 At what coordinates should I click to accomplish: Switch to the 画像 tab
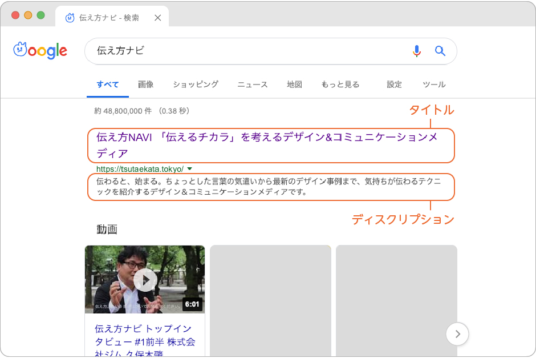point(145,84)
